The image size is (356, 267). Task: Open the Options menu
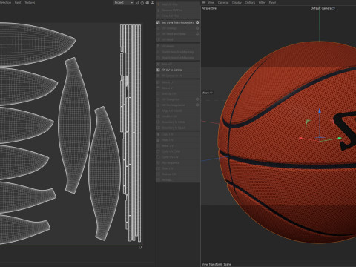250,3
